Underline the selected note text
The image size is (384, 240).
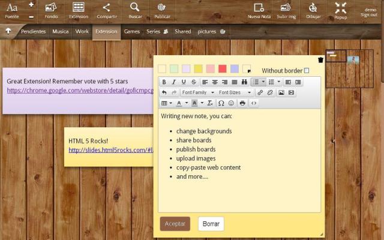click(184, 82)
